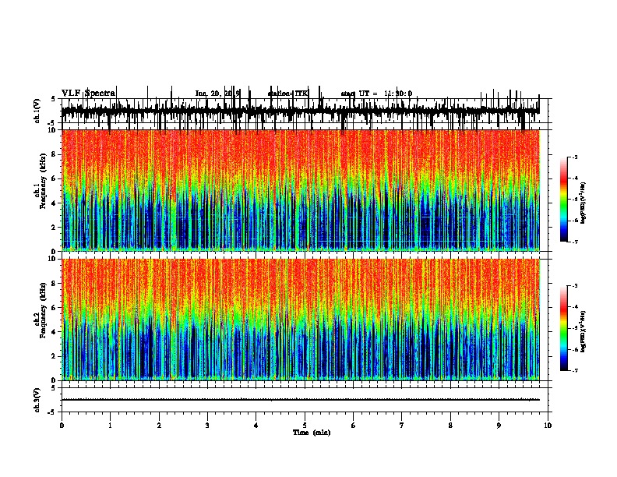This screenshot has width=617, height=477.
Task: Click the '4' kHz tick on ch.2 axis
Action: [55, 332]
